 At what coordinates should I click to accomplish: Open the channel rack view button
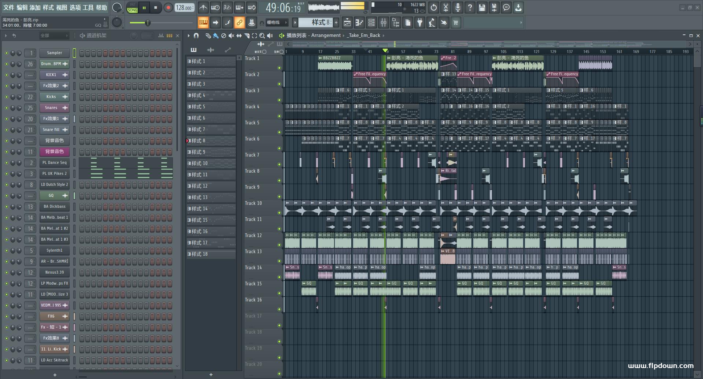371,23
